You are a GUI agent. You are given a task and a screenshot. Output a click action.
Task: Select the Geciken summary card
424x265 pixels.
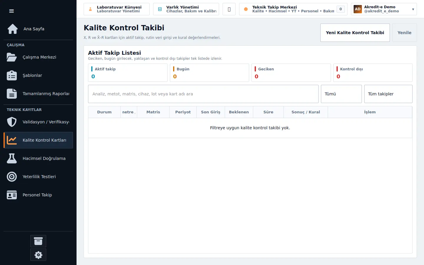click(291, 73)
